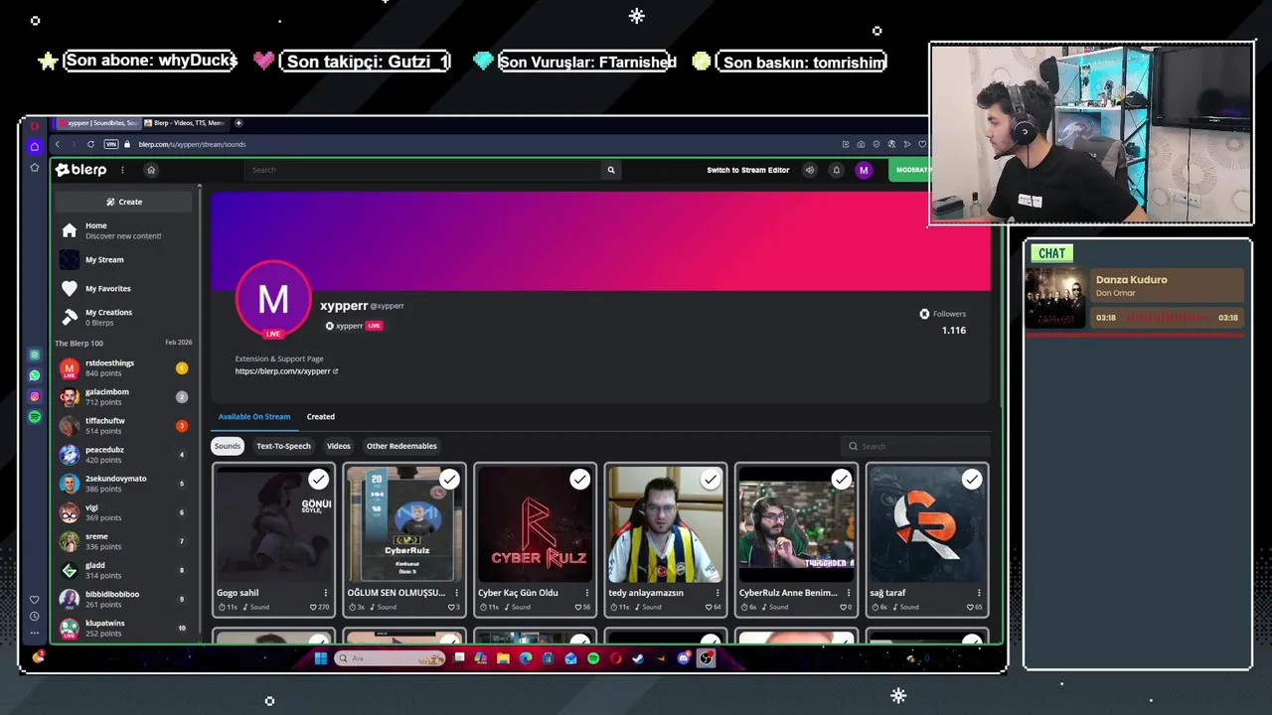Open the heart bookmarks icon in Opera sidebar
The height and width of the screenshot is (715, 1272).
(35, 600)
